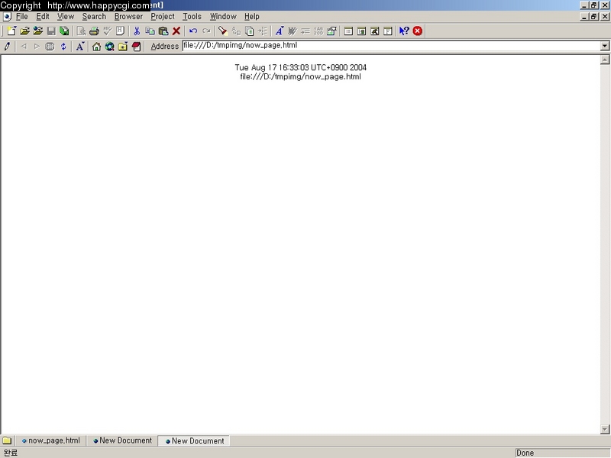The width and height of the screenshot is (611, 458).
Task: Click the Print icon in toolbar
Action: (94, 31)
